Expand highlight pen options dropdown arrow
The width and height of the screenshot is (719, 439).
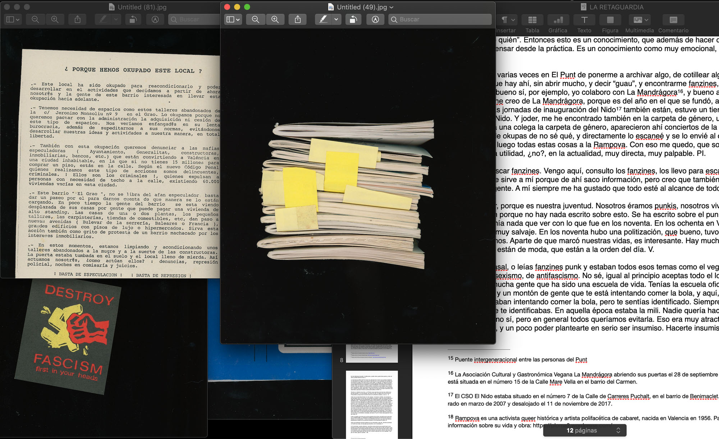tap(336, 19)
